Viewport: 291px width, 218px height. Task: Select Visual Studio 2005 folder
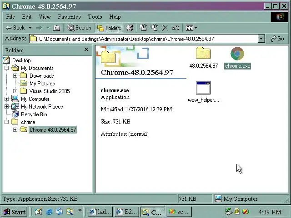[50, 91]
